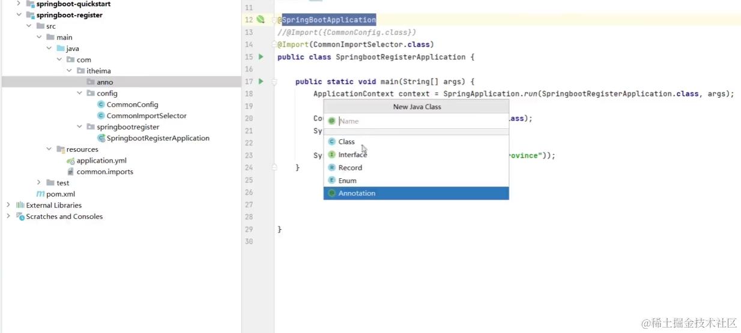The image size is (741, 333).
Task: Click the Spring bean gutter icon on line 12
Action: coord(261,20)
